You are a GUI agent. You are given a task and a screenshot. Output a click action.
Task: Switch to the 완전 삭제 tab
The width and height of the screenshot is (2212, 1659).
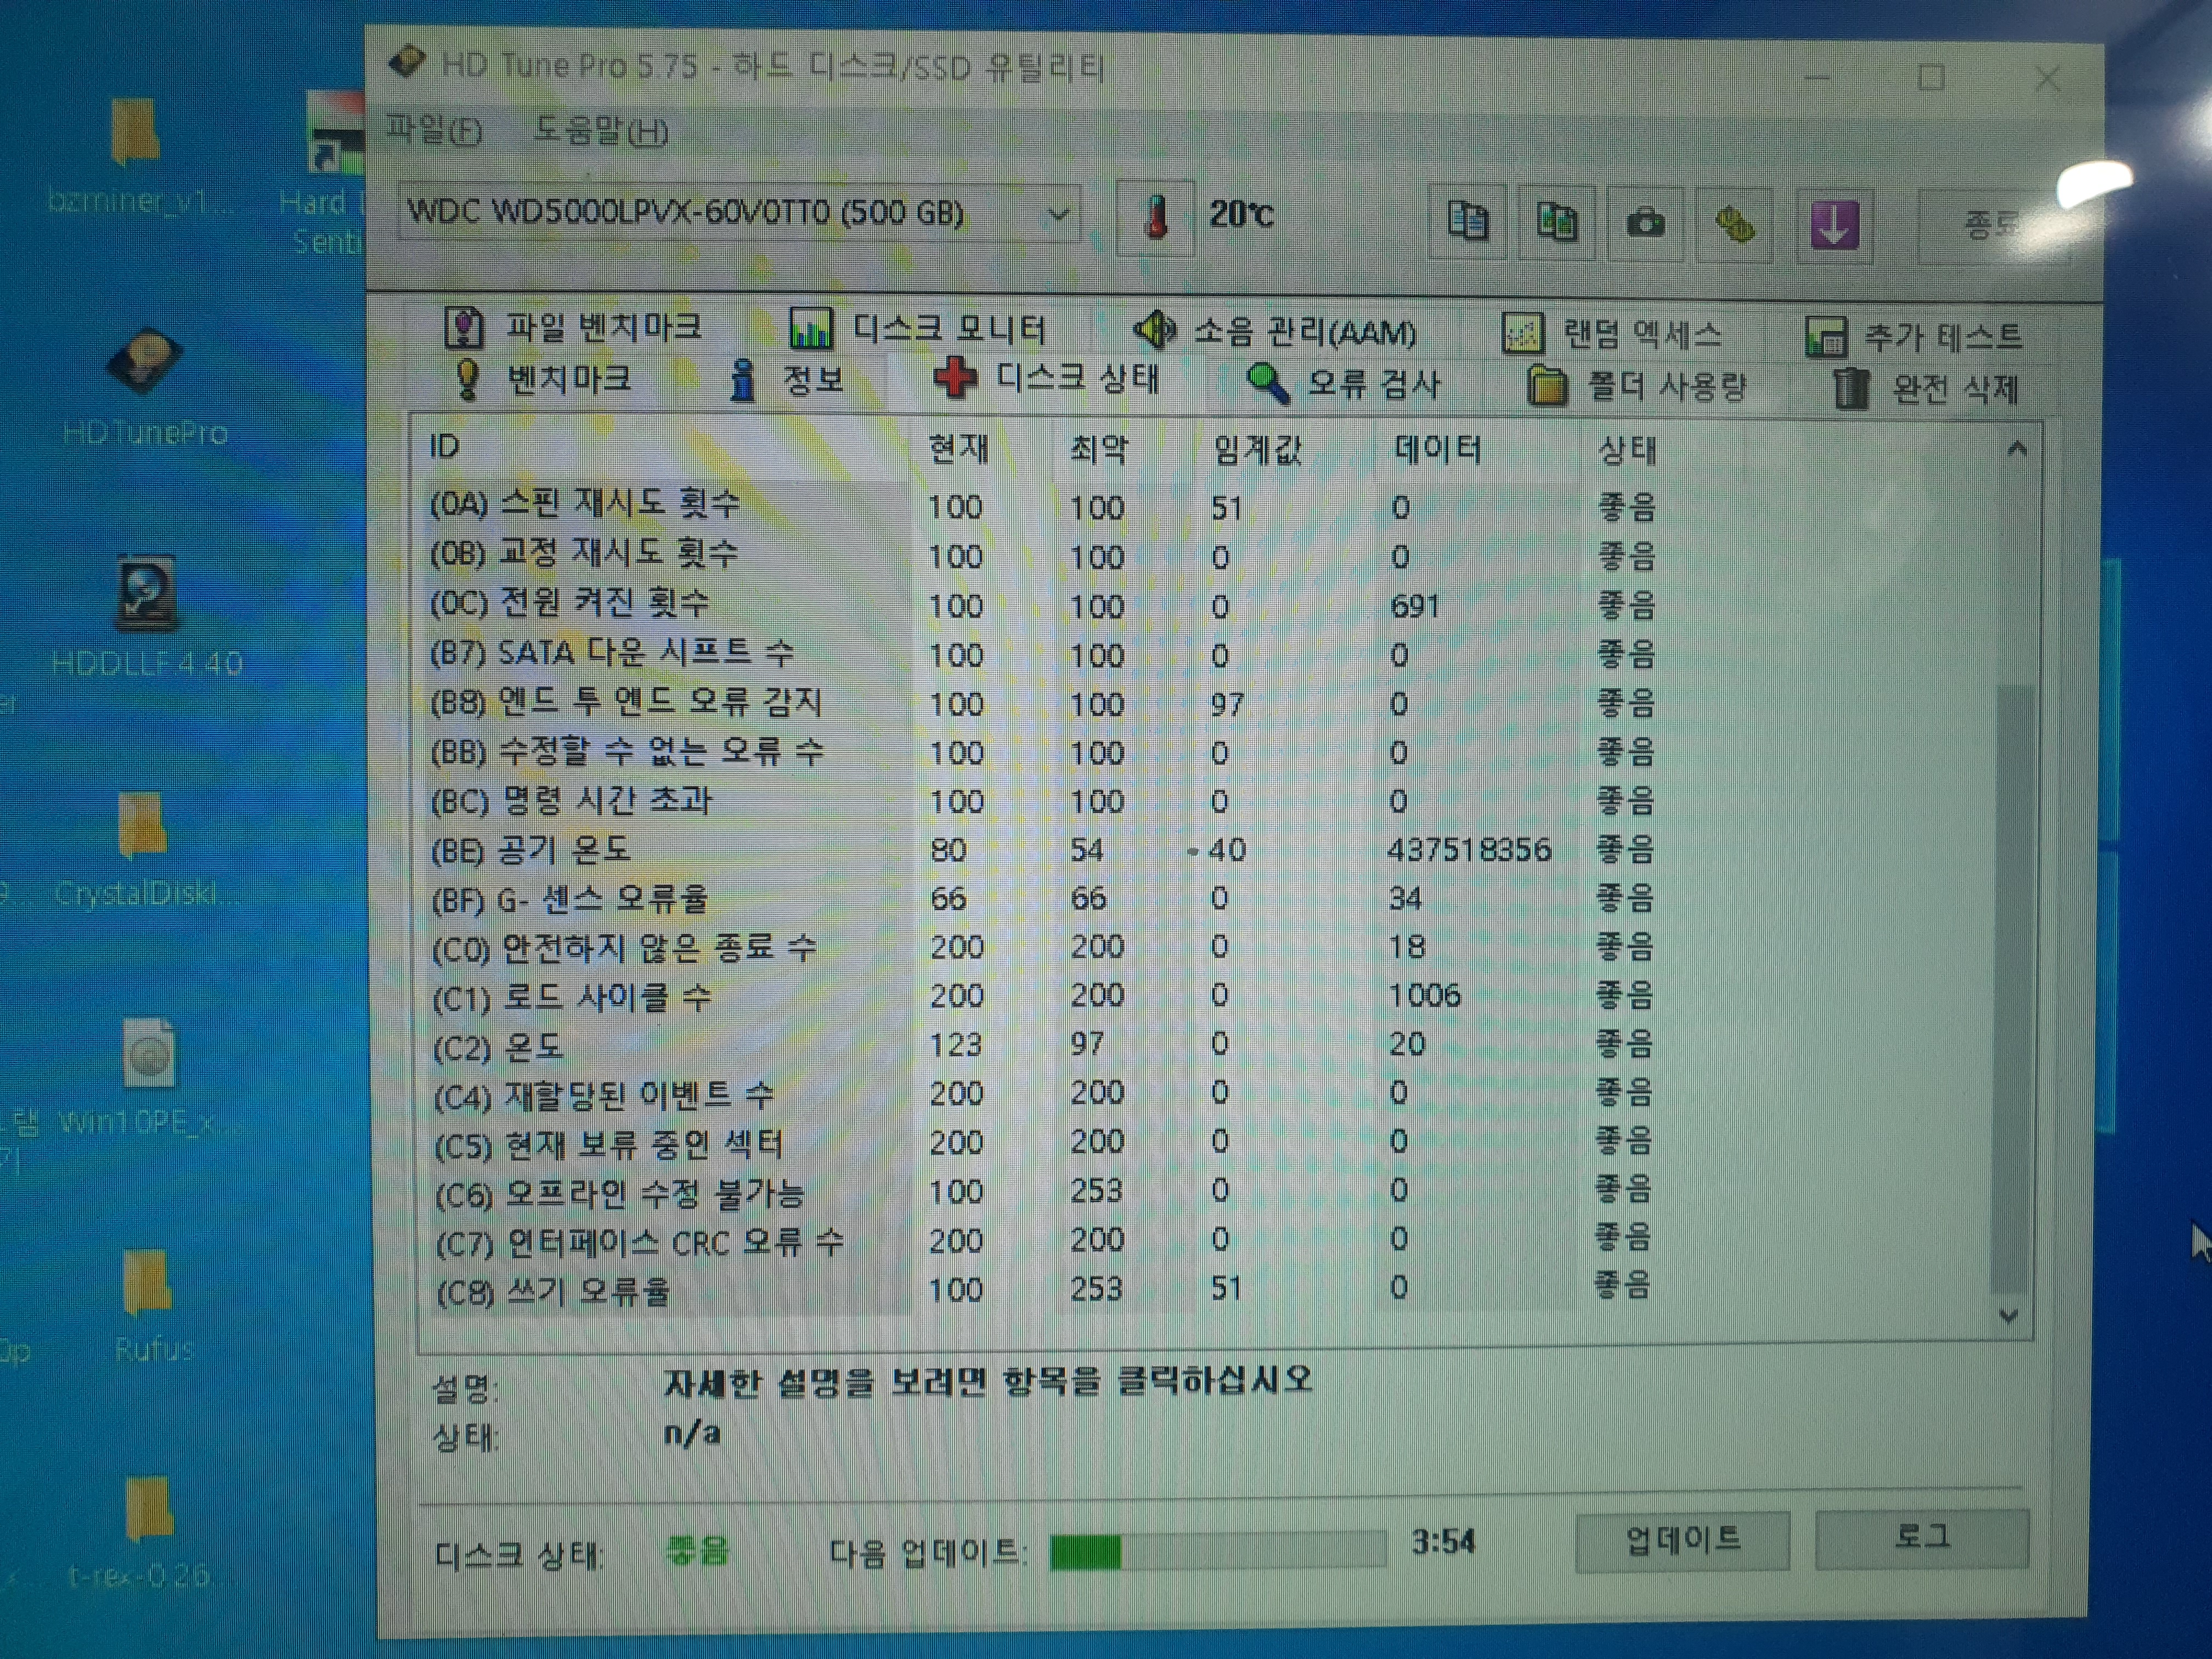point(1926,388)
